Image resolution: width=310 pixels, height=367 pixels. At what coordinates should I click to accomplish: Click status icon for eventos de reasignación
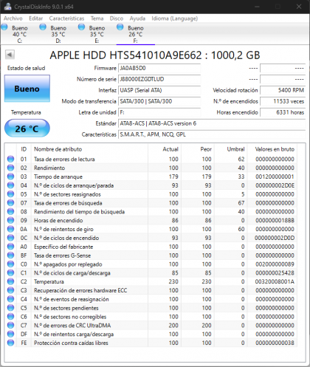[10, 299]
